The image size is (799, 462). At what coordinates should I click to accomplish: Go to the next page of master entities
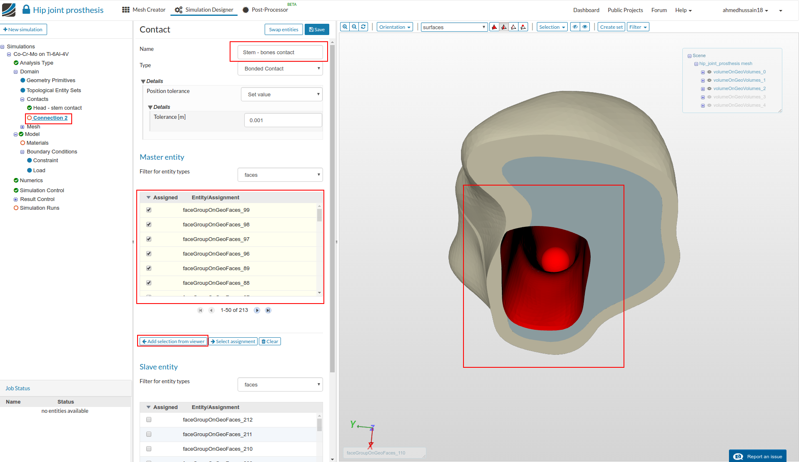[257, 310]
